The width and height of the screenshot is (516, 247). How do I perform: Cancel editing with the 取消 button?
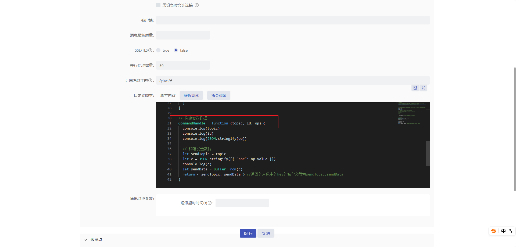[x=266, y=233]
